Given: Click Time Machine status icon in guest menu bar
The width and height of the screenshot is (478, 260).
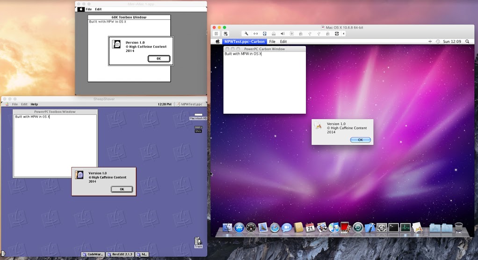Looking at the screenshot, I should click(438, 42).
